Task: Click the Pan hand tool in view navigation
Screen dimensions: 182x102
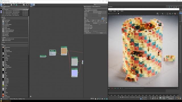Action: pyautogui.click(x=96, y=99)
